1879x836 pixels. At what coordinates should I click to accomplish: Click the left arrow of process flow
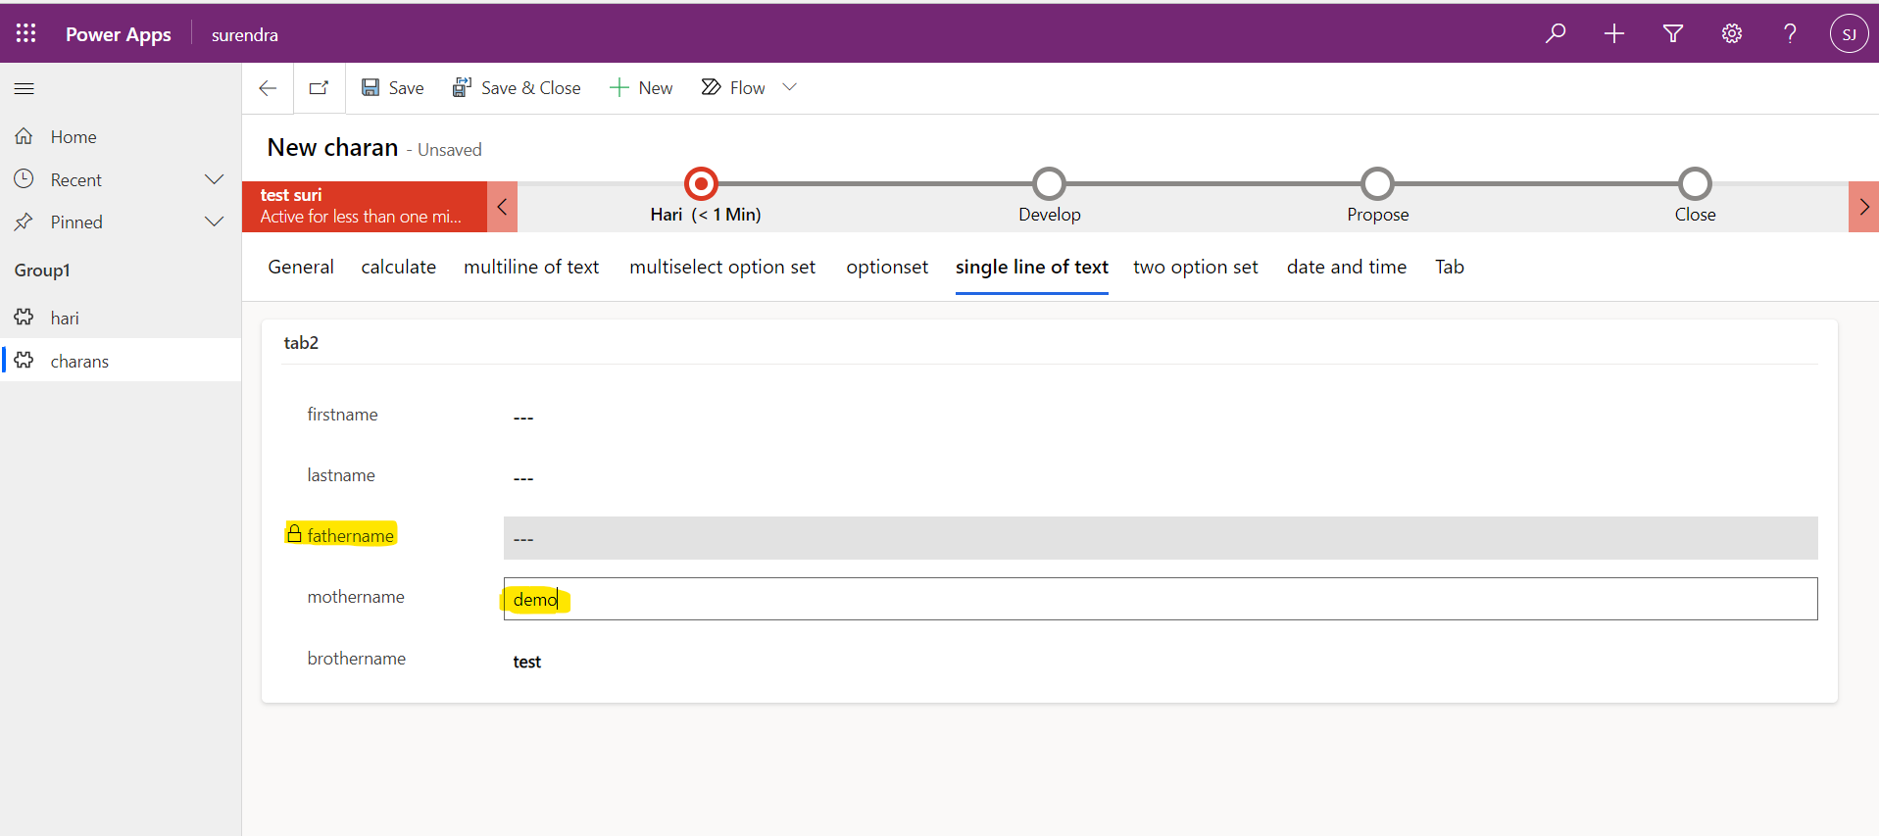[502, 207]
